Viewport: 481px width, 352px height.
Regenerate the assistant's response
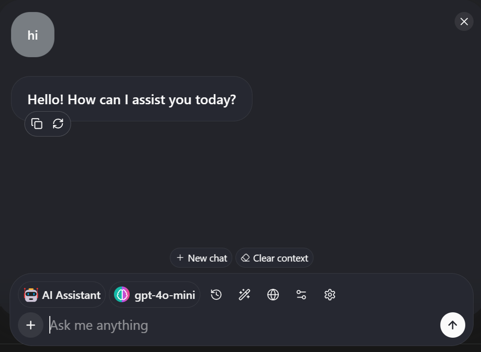click(x=58, y=124)
